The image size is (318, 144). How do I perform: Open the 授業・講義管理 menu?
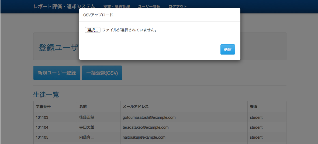(x=116, y=7)
